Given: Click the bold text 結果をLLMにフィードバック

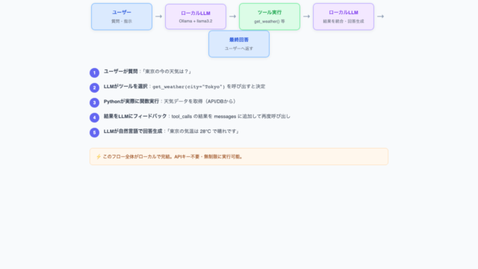Looking at the screenshot, I should 135,117.
